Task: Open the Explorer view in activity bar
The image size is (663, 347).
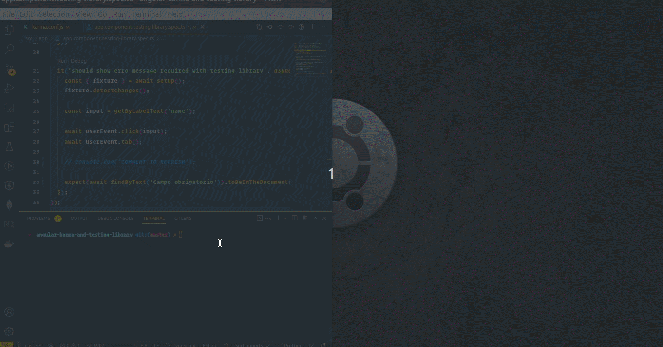Action: point(9,30)
